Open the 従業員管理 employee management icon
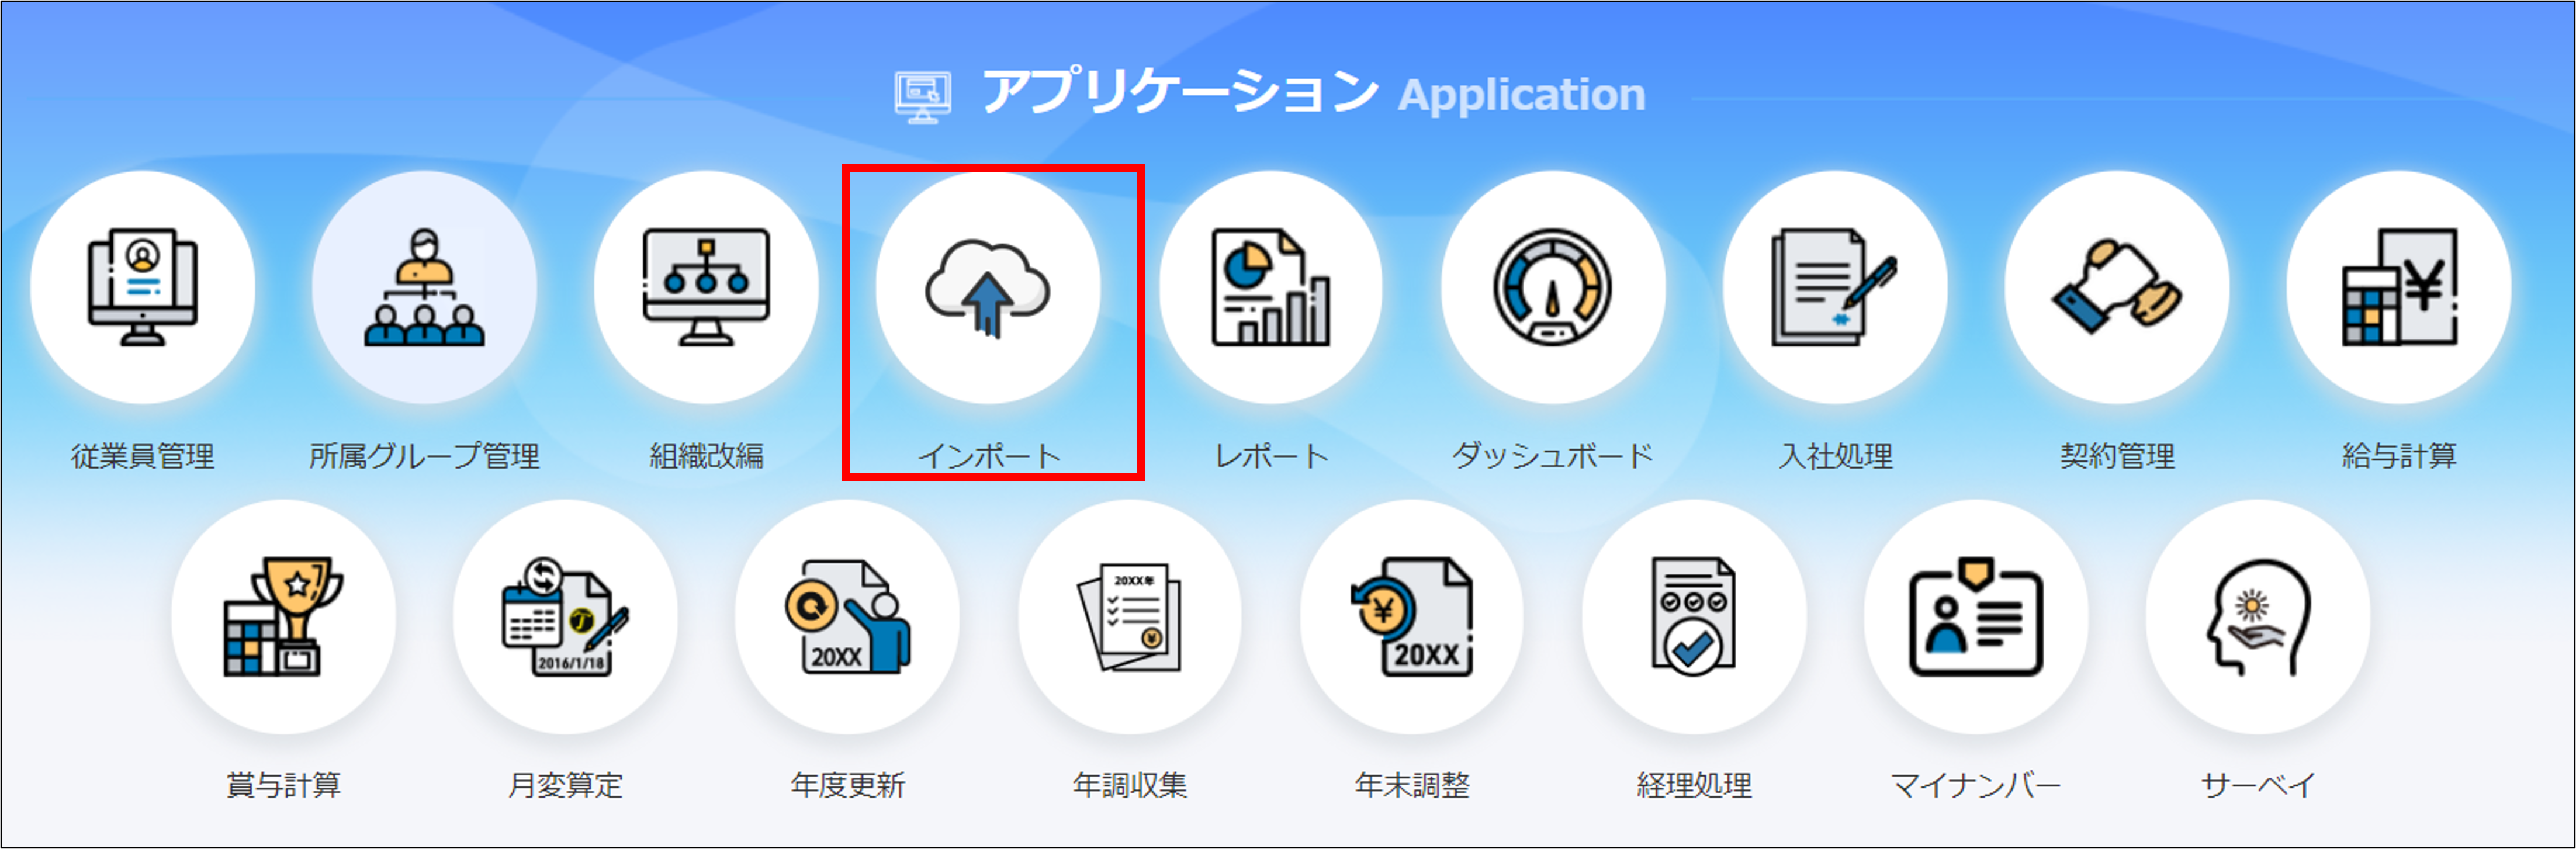 coord(143,288)
